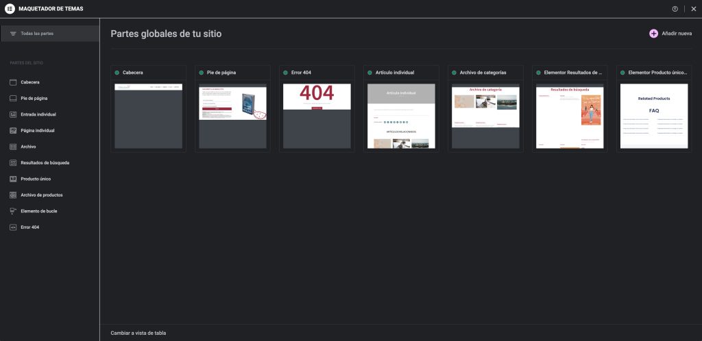
Task: Open Página individual in the sidebar
Action: [x=37, y=130]
